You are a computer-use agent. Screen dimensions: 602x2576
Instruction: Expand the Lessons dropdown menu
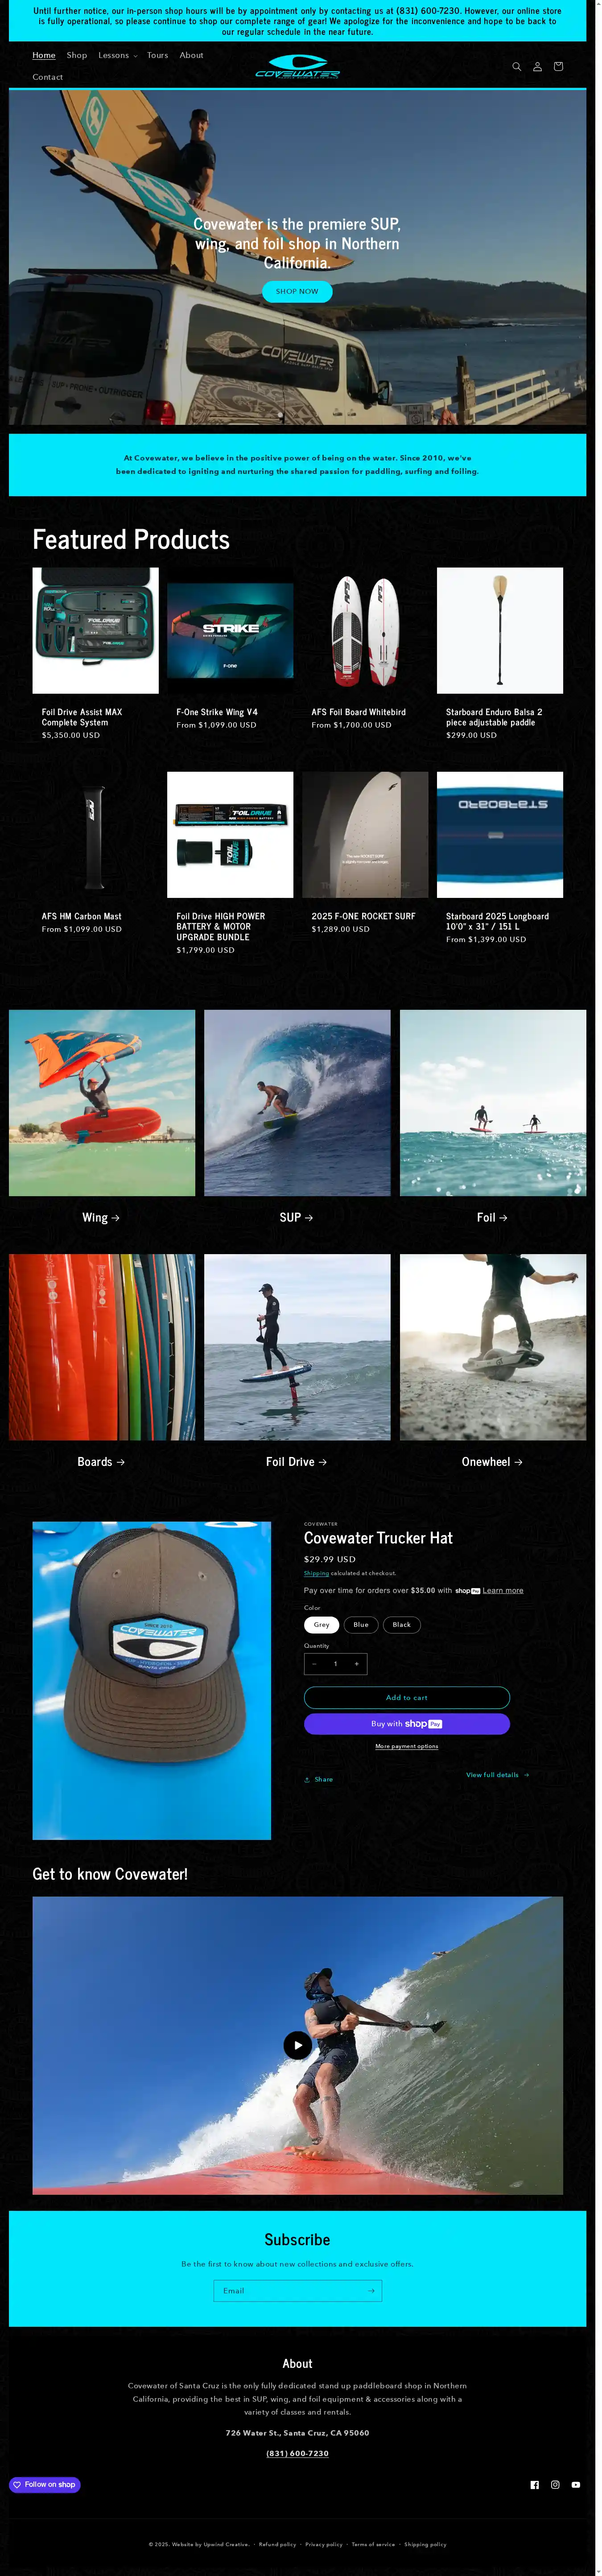pos(118,55)
